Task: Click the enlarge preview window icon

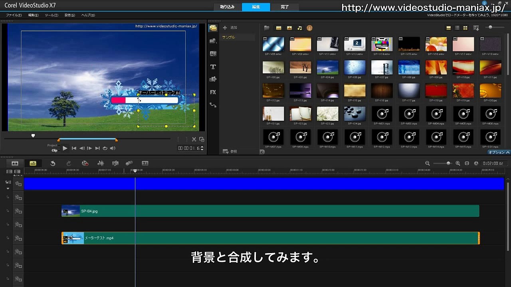Action: 202,139
